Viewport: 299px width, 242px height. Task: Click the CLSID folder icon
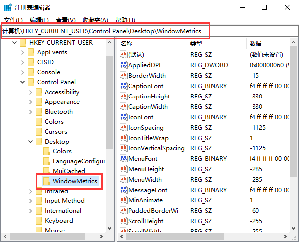click(x=31, y=62)
